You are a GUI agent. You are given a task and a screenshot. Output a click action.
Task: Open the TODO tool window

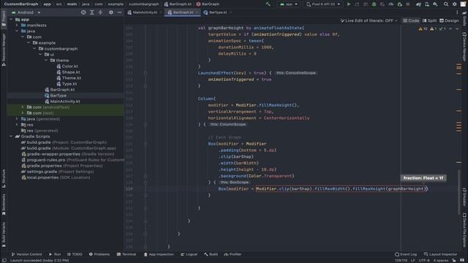click(x=75, y=254)
